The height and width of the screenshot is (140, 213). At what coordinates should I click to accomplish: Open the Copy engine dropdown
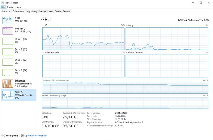point(126,25)
